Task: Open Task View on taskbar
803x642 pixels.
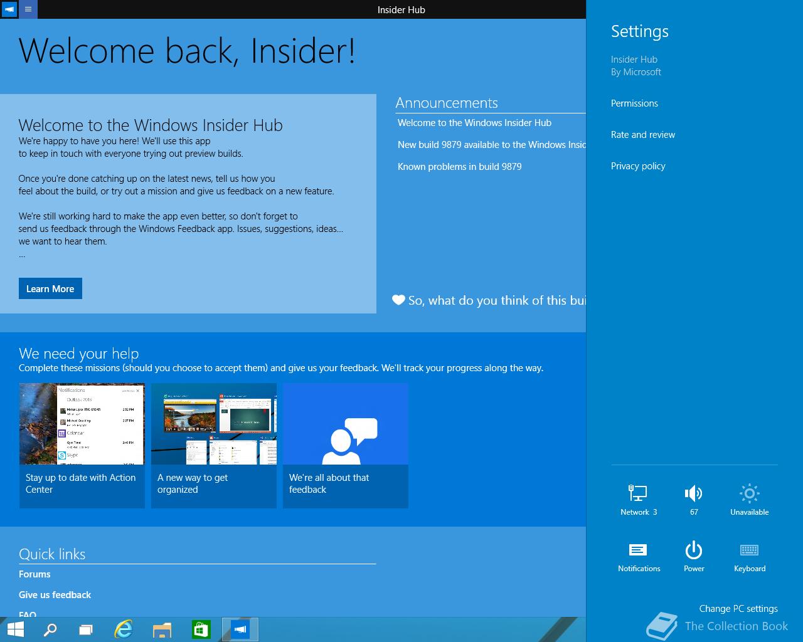Action: click(86, 629)
